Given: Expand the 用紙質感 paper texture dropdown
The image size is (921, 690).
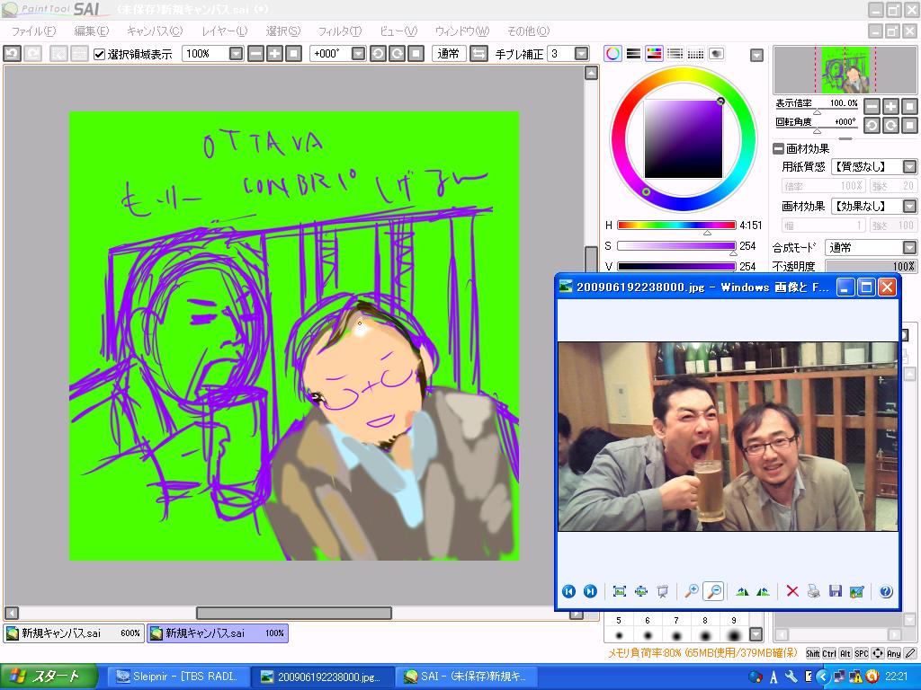Looking at the screenshot, I should point(909,167).
